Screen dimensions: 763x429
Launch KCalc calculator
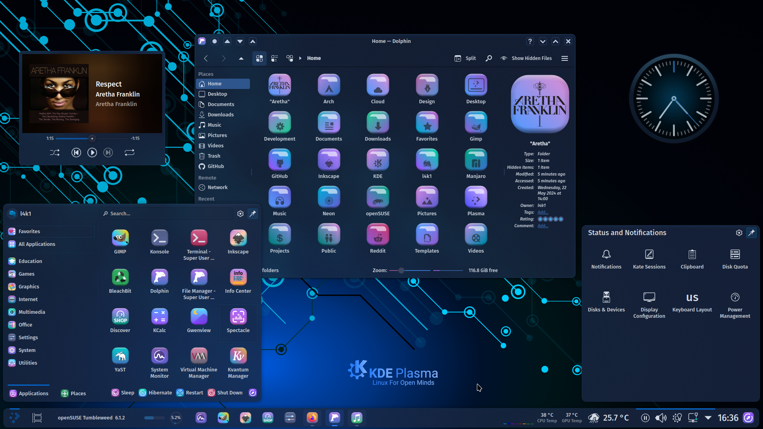(x=159, y=321)
